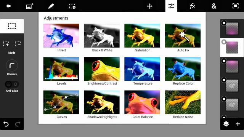This screenshot has width=244, height=137.
Task: Select the move/transform cross icon
Action: [150, 6]
